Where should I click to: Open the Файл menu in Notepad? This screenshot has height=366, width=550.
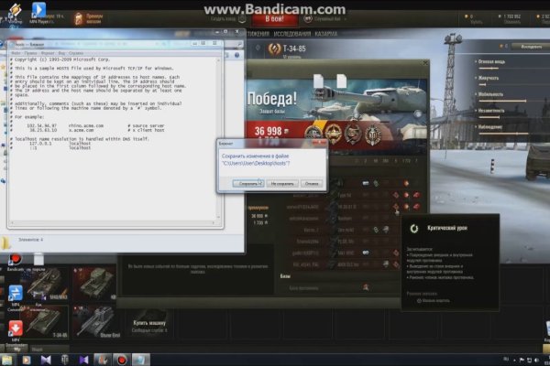click(x=16, y=53)
